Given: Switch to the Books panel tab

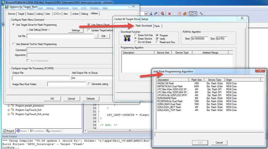Looking at the screenshot, I should (x=22, y=131).
